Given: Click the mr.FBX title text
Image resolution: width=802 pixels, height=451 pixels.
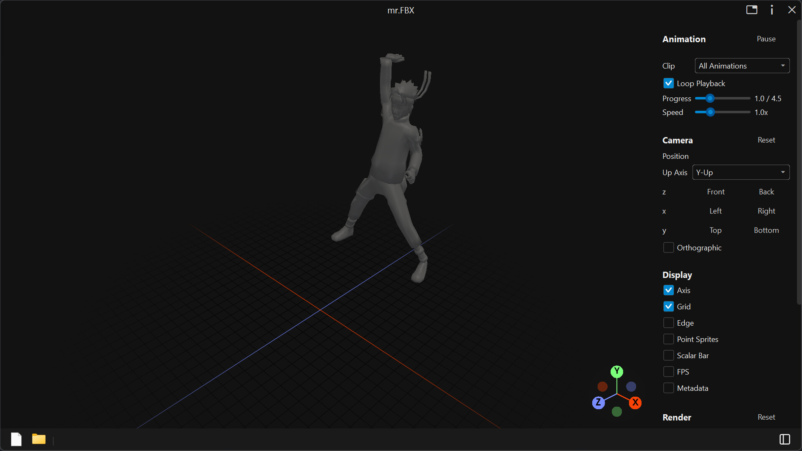Looking at the screenshot, I should tap(401, 10).
